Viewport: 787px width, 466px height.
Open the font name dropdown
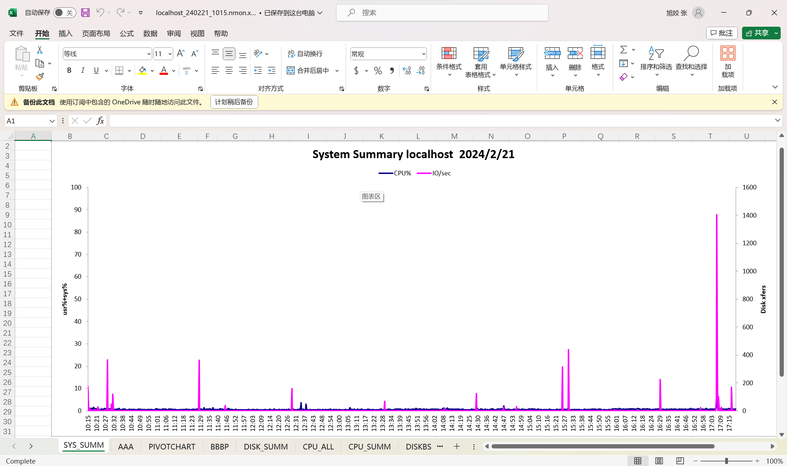pyautogui.click(x=149, y=54)
